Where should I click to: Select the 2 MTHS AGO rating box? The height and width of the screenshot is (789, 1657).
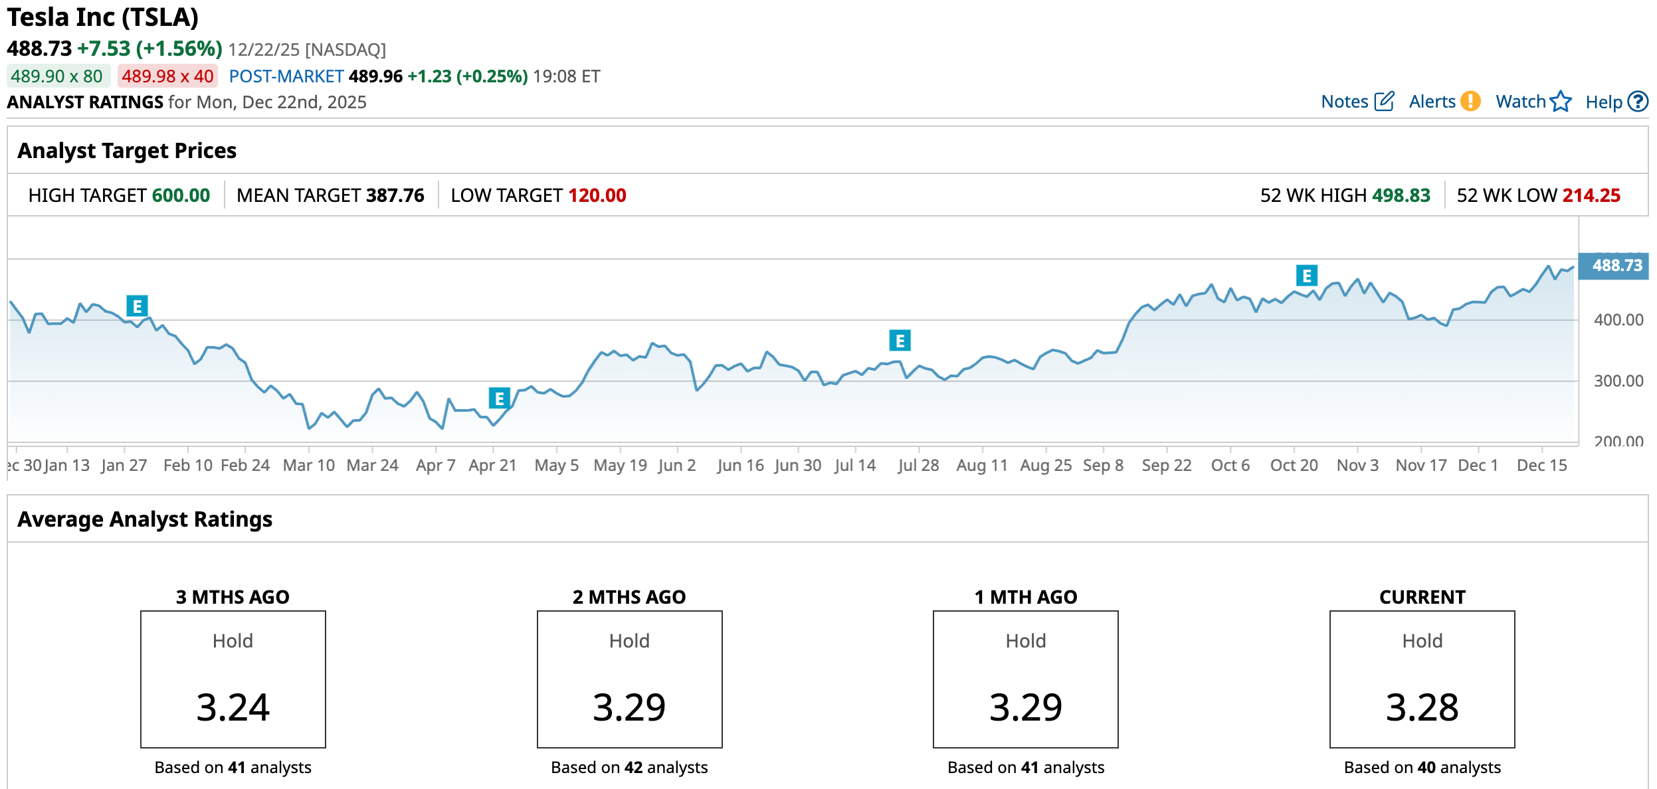(x=629, y=679)
